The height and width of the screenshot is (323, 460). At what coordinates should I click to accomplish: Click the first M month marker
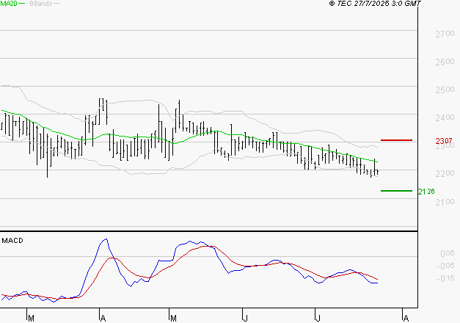coord(31,319)
